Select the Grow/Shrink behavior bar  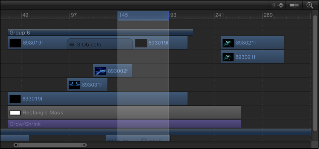pos(124,124)
